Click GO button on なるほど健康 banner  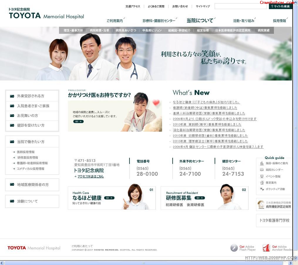pyautogui.click(x=109, y=198)
